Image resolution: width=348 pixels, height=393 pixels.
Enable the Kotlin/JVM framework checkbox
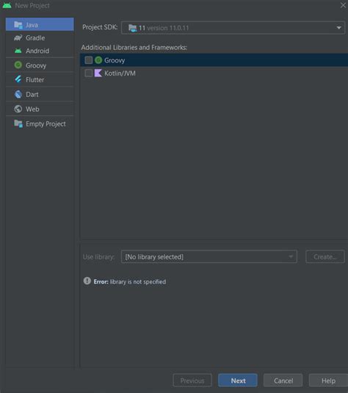pyautogui.click(x=88, y=73)
